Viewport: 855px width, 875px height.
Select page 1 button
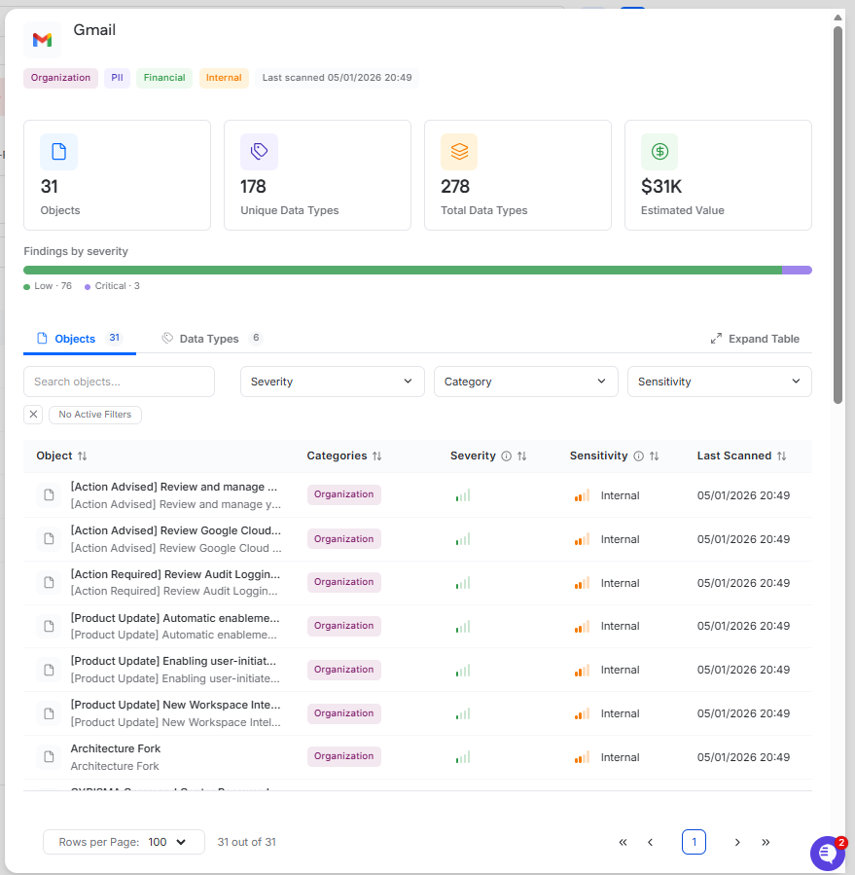pyautogui.click(x=694, y=842)
